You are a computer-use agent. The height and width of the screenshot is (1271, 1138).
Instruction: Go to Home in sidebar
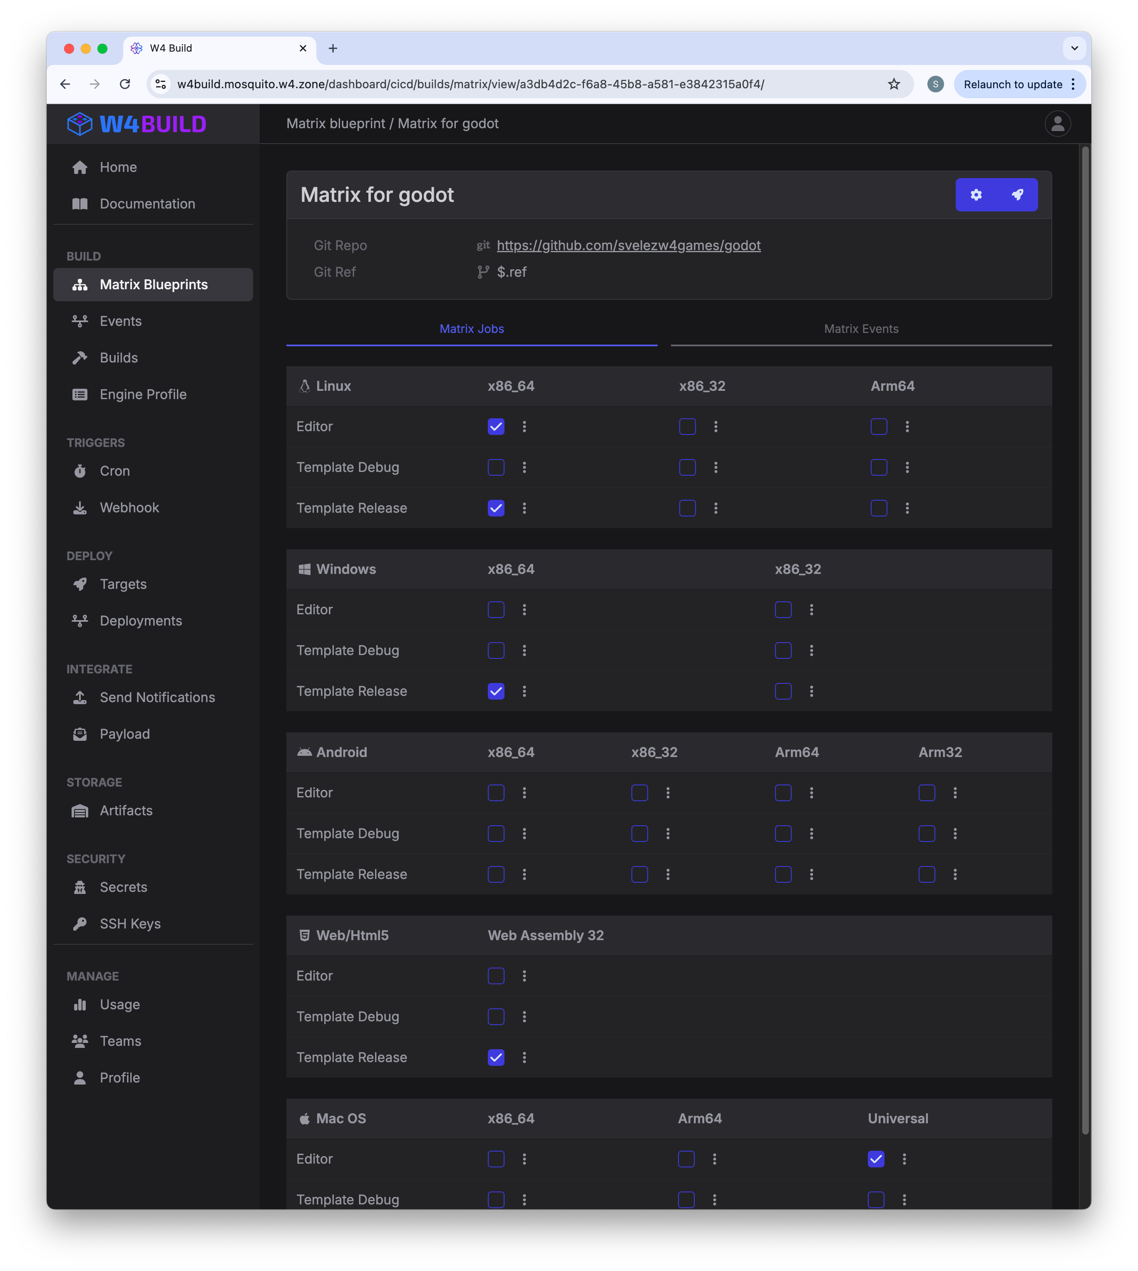click(x=153, y=167)
